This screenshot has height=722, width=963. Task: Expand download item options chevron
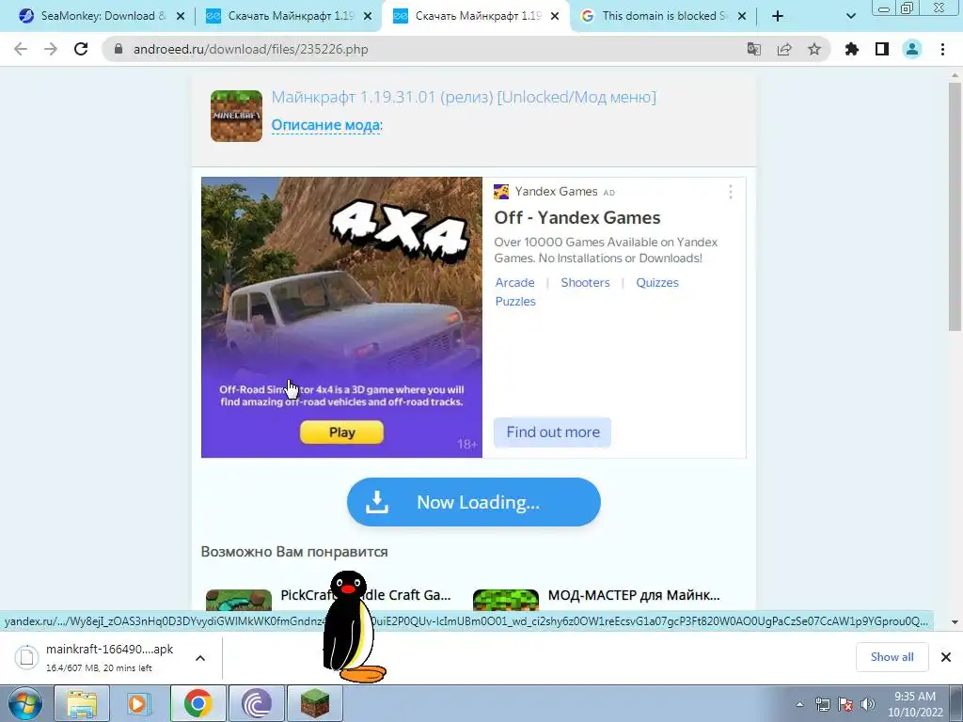[x=200, y=658]
